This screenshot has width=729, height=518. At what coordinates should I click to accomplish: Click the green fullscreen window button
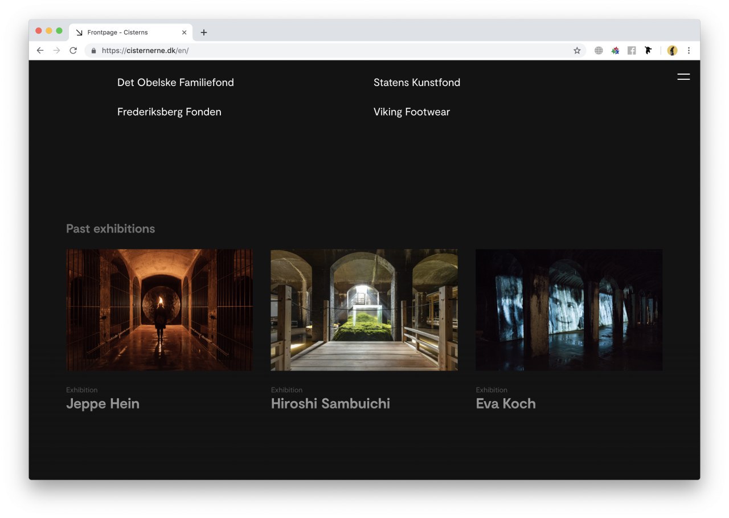click(59, 31)
